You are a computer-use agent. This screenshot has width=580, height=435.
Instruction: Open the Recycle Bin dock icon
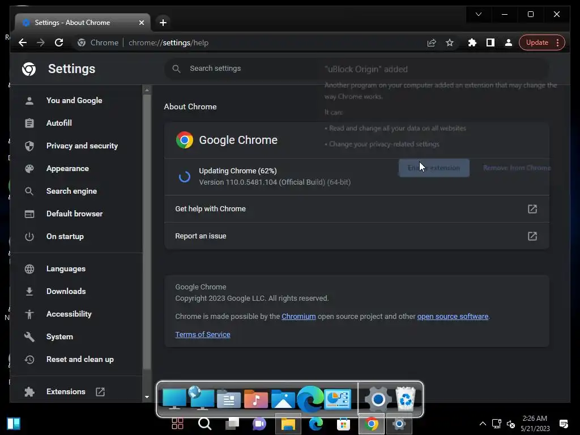(406, 399)
